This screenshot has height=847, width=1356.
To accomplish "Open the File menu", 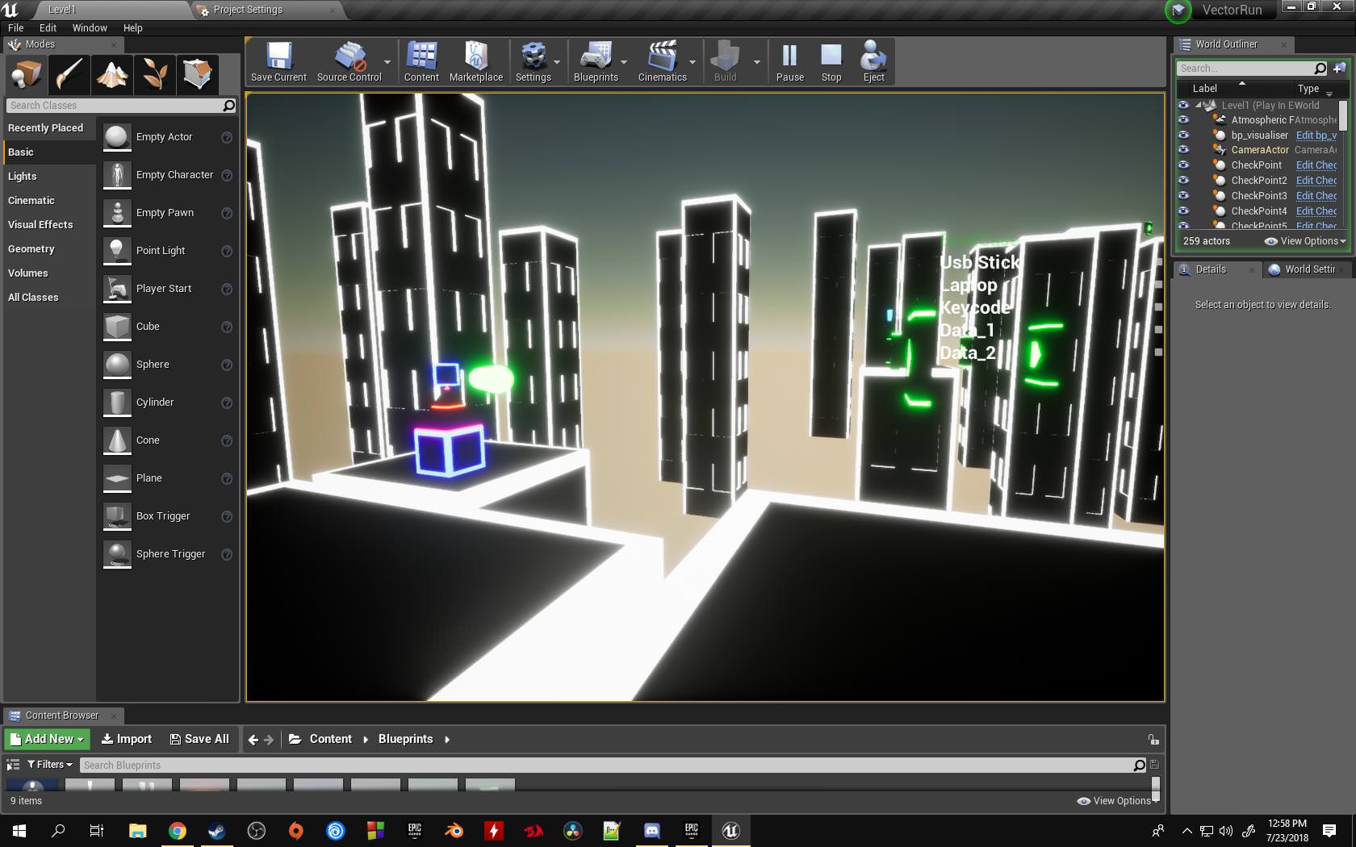I will click(x=16, y=27).
